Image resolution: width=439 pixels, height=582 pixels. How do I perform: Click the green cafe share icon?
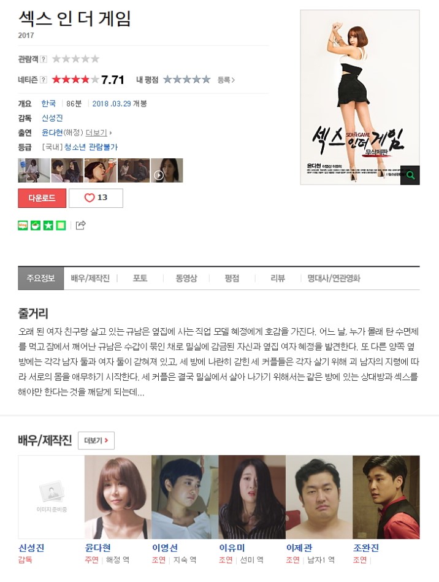click(36, 225)
